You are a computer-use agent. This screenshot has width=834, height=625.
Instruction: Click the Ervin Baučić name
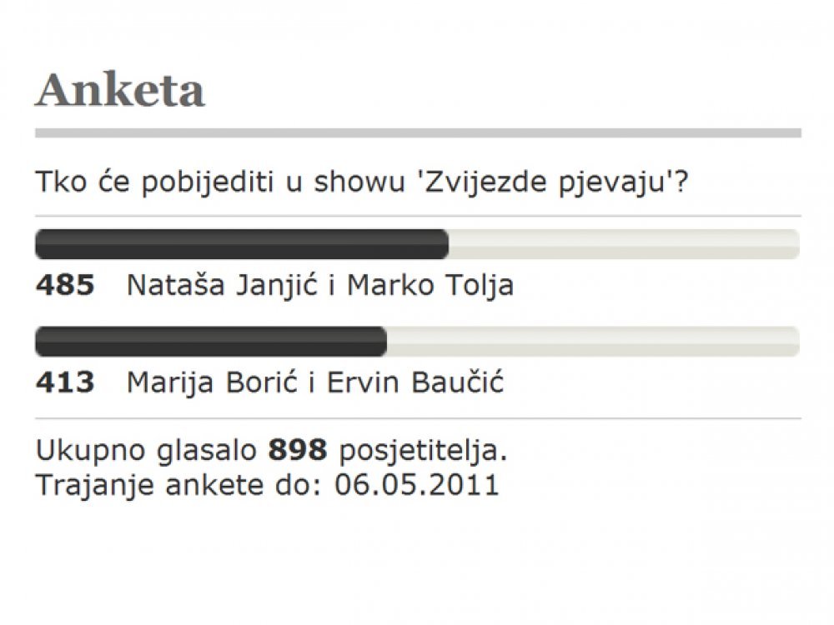pos(415,382)
